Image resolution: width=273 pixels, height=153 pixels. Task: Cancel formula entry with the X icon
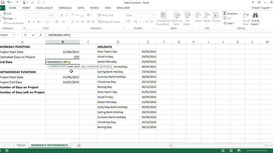[26, 35]
